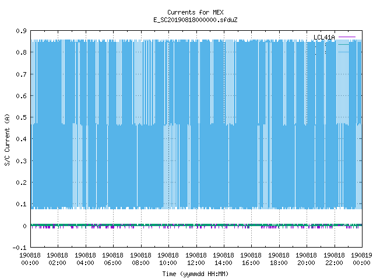This screenshot has width=373, height=279.
Task: Click the y-axis tick label '0'
Action: coord(24,226)
